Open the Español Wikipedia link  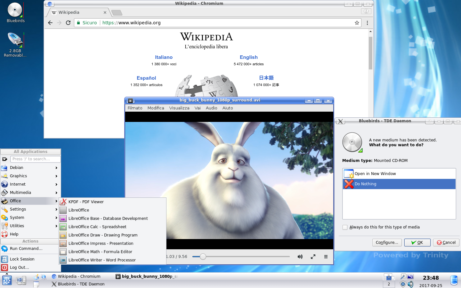tap(146, 78)
